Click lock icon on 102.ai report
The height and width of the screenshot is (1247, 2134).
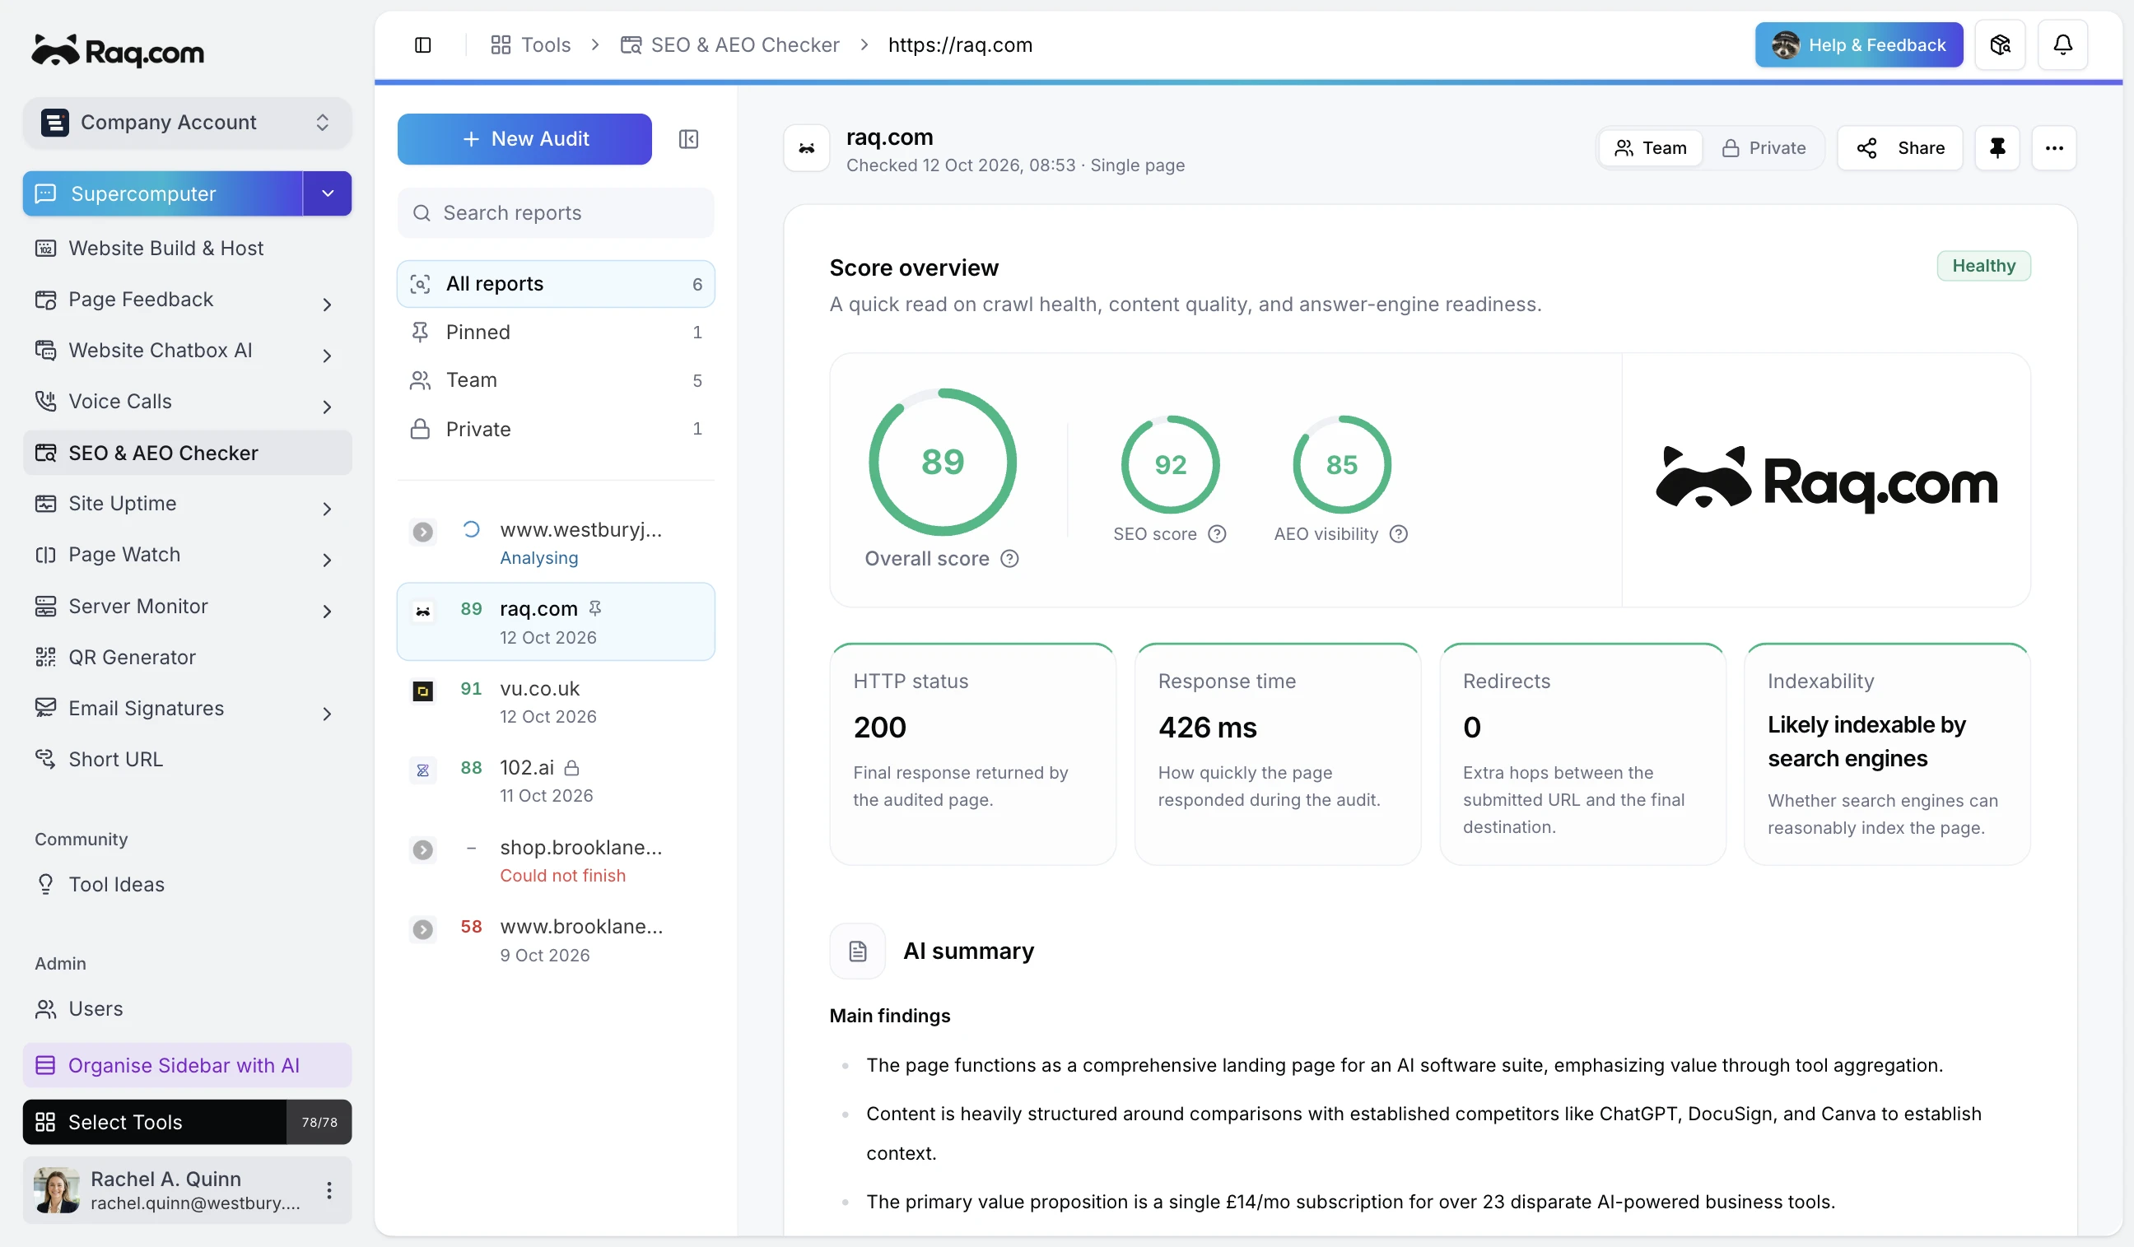(571, 768)
